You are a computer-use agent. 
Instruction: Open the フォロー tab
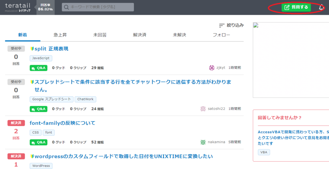click(x=221, y=35)
